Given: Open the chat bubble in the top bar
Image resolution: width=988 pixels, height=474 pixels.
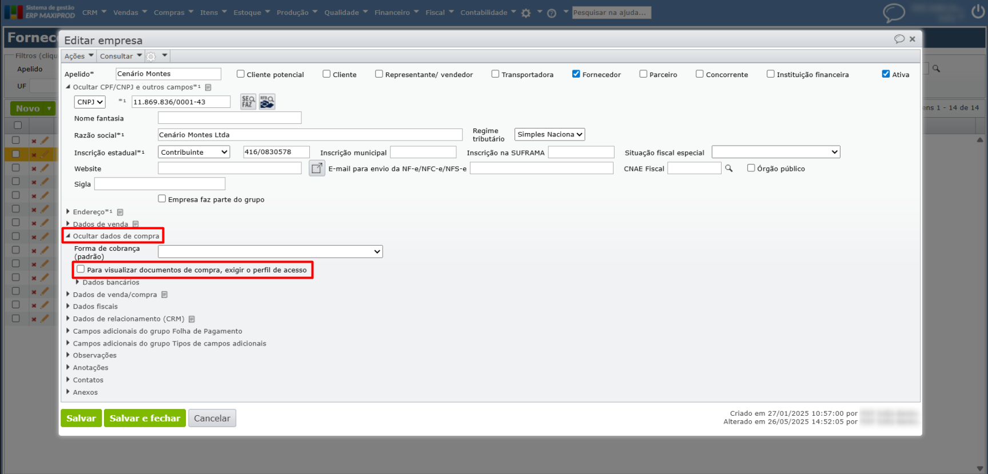Looking at the screenshot, I should [894, 13].
